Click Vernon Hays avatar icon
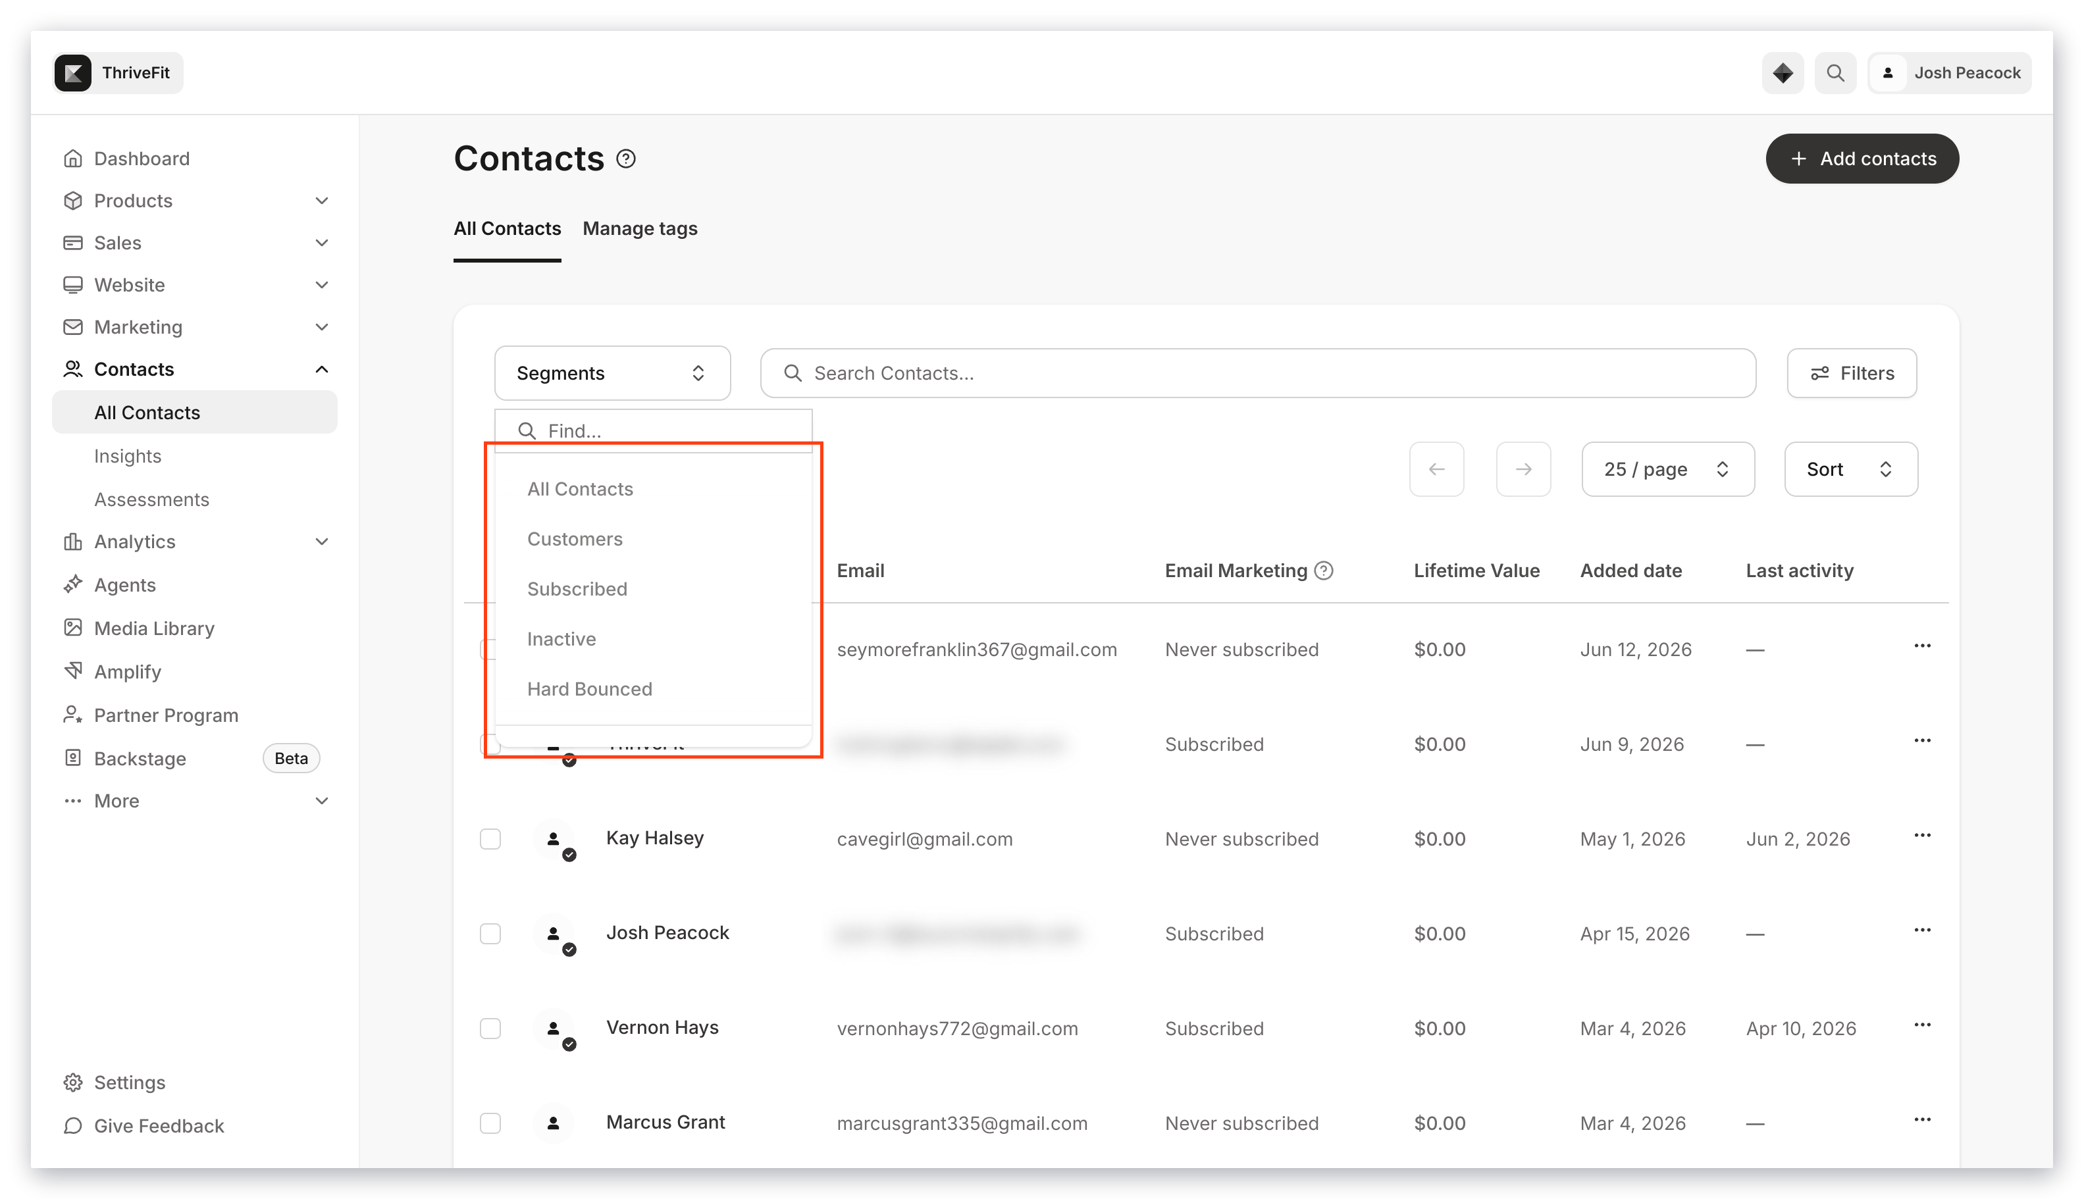This screenshot has width=2084, height=1199. pos(554,1029)
